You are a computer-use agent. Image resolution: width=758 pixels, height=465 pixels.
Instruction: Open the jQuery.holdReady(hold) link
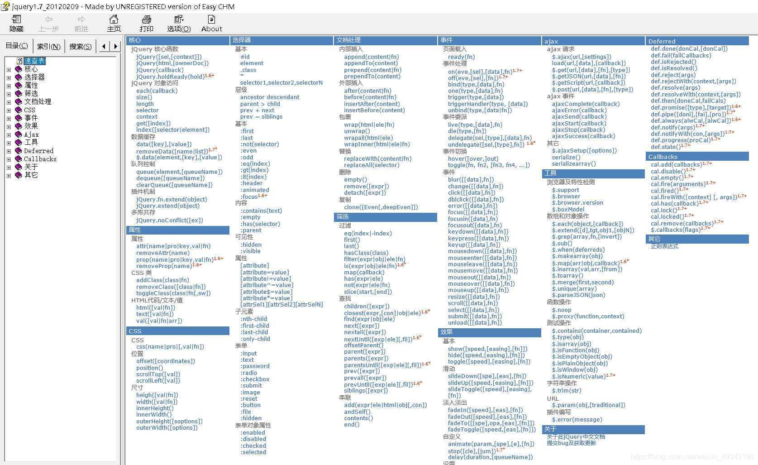[170, 77]
